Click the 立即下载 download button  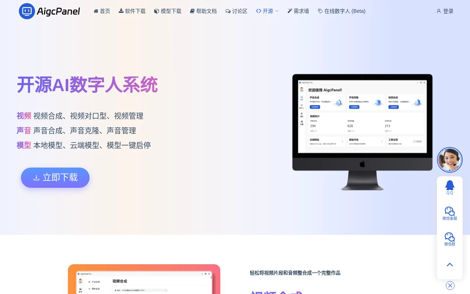coord(55,178)
